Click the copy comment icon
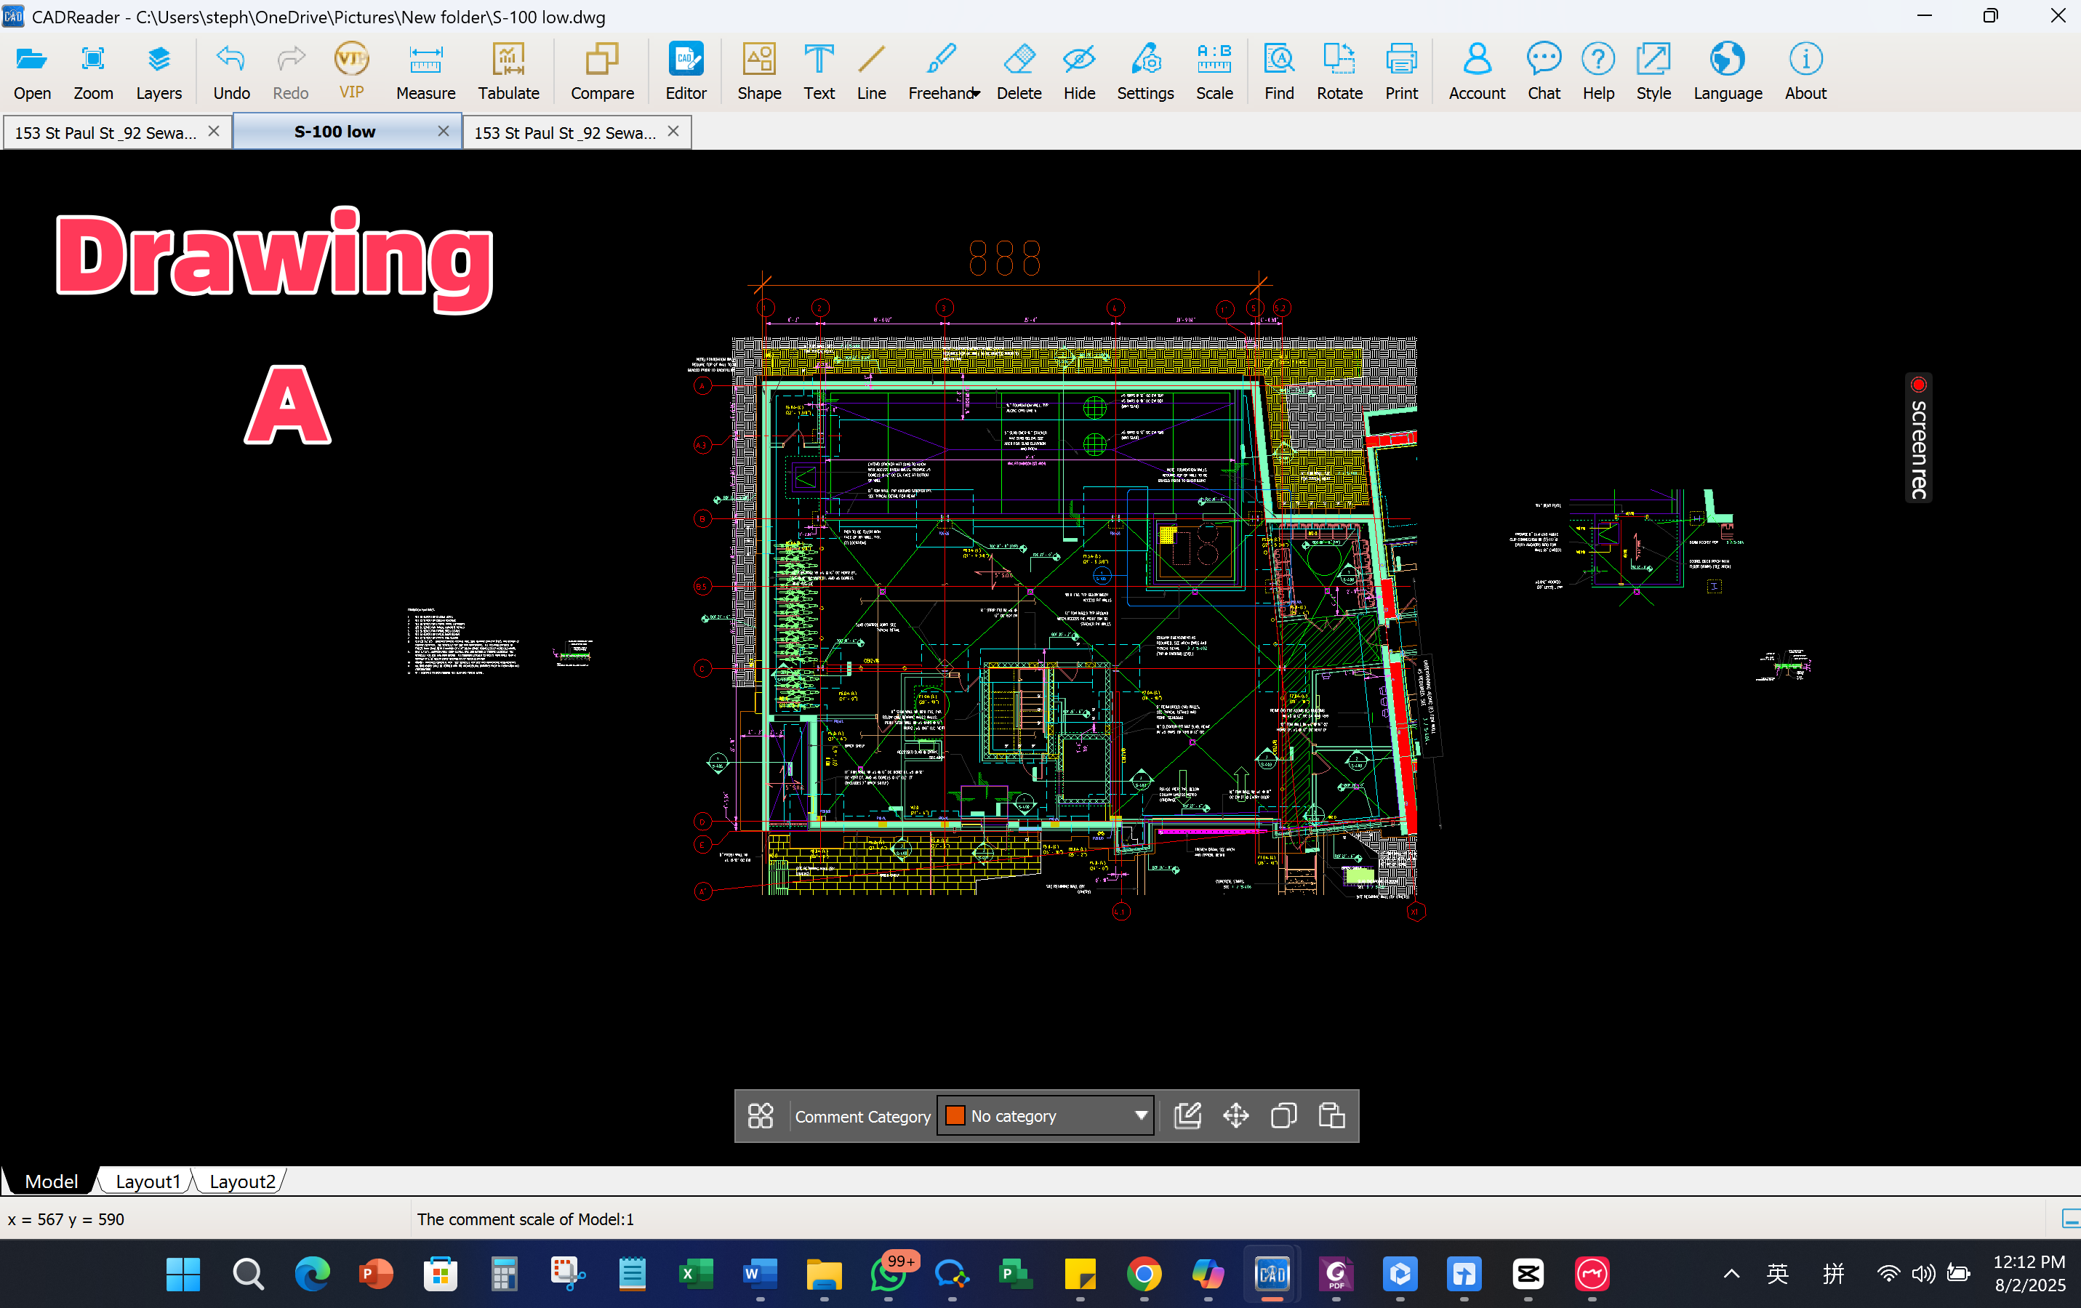This screenshot has width=2081, height=1308. pos(1283,1116)
